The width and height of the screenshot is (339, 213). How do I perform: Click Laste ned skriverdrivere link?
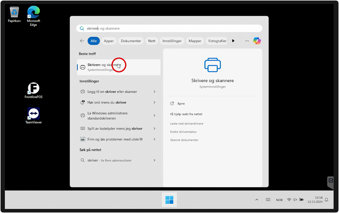186,124
